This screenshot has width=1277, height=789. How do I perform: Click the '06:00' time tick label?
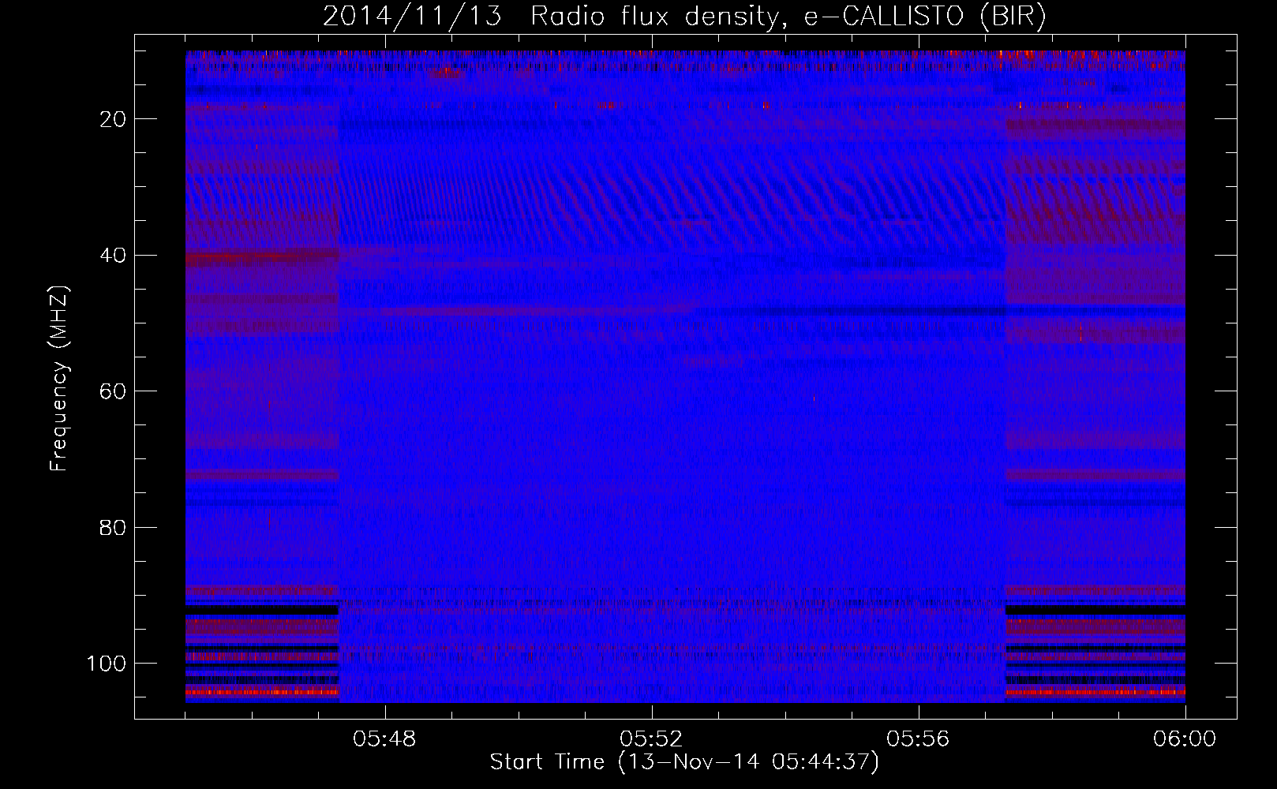[1185, 739]
